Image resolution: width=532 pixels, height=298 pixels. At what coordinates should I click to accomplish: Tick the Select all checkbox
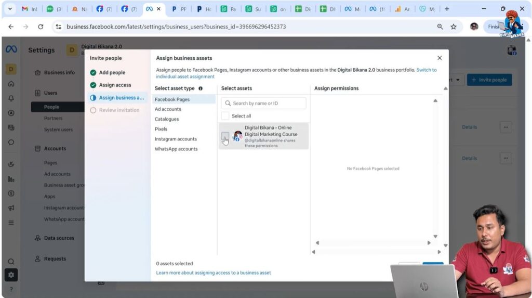pos(225,116)
